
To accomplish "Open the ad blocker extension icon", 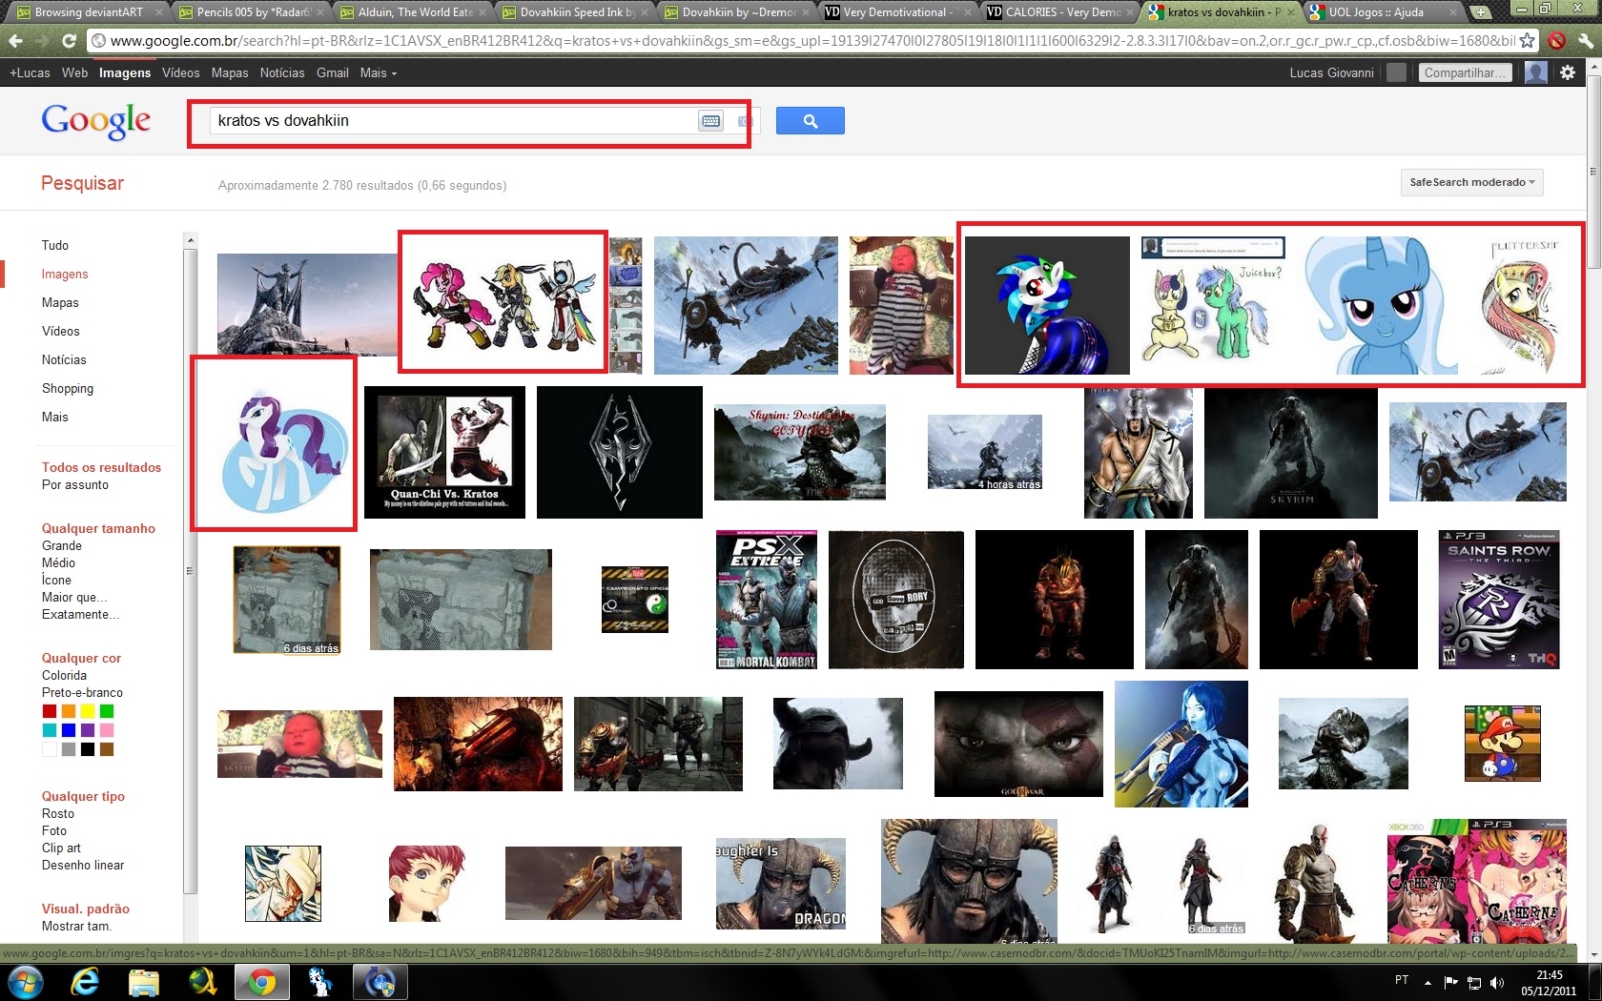I will [x=1556, y=41].
